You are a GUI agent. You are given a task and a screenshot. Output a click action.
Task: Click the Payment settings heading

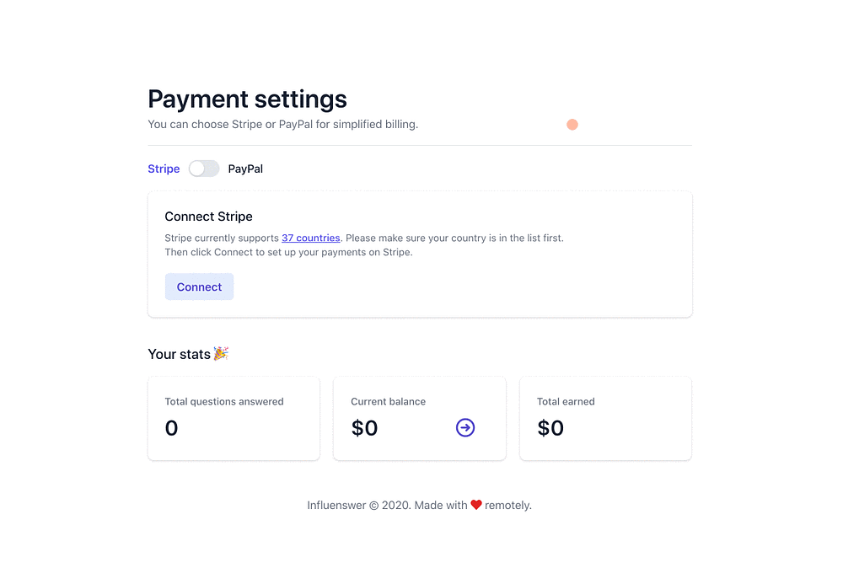pos(247,99)
